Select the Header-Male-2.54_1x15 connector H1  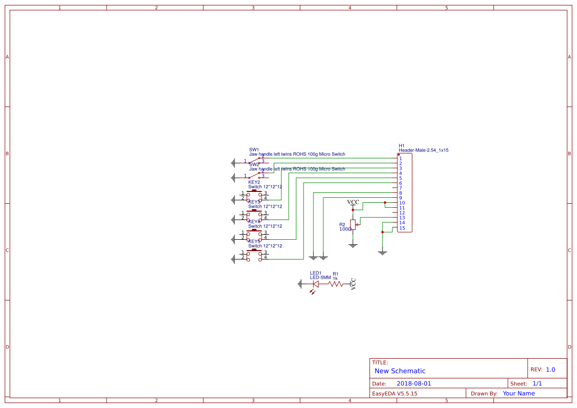point(404,192)
